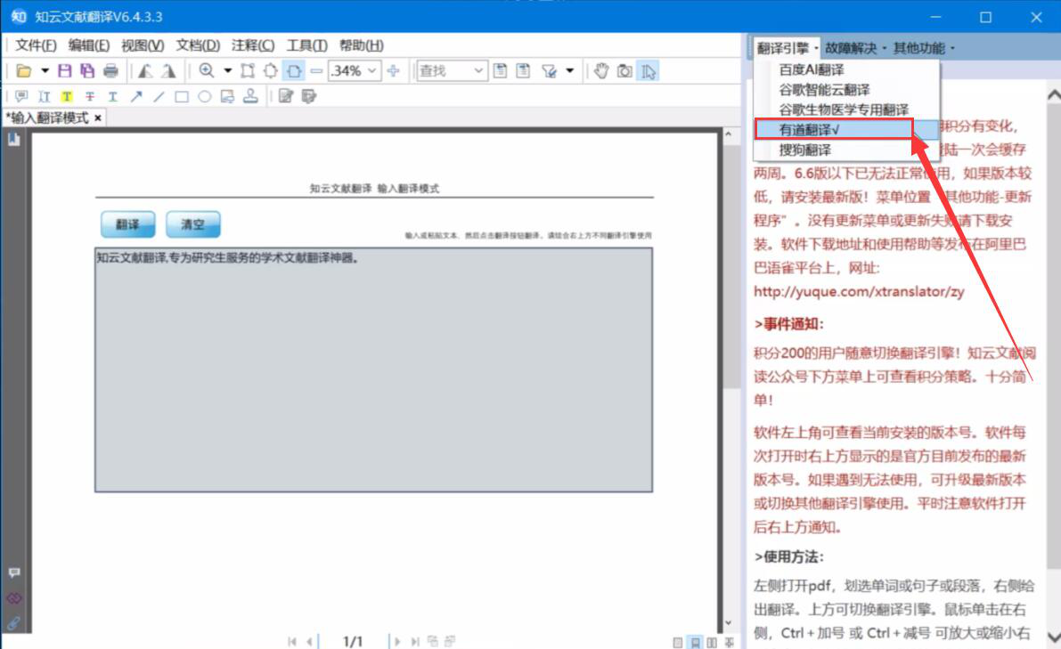
Task: Select the hand pan tool
Action: [601, 71]
